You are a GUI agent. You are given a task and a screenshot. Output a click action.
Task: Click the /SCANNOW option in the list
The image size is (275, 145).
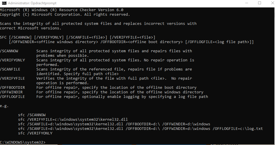tap(9, 51)
